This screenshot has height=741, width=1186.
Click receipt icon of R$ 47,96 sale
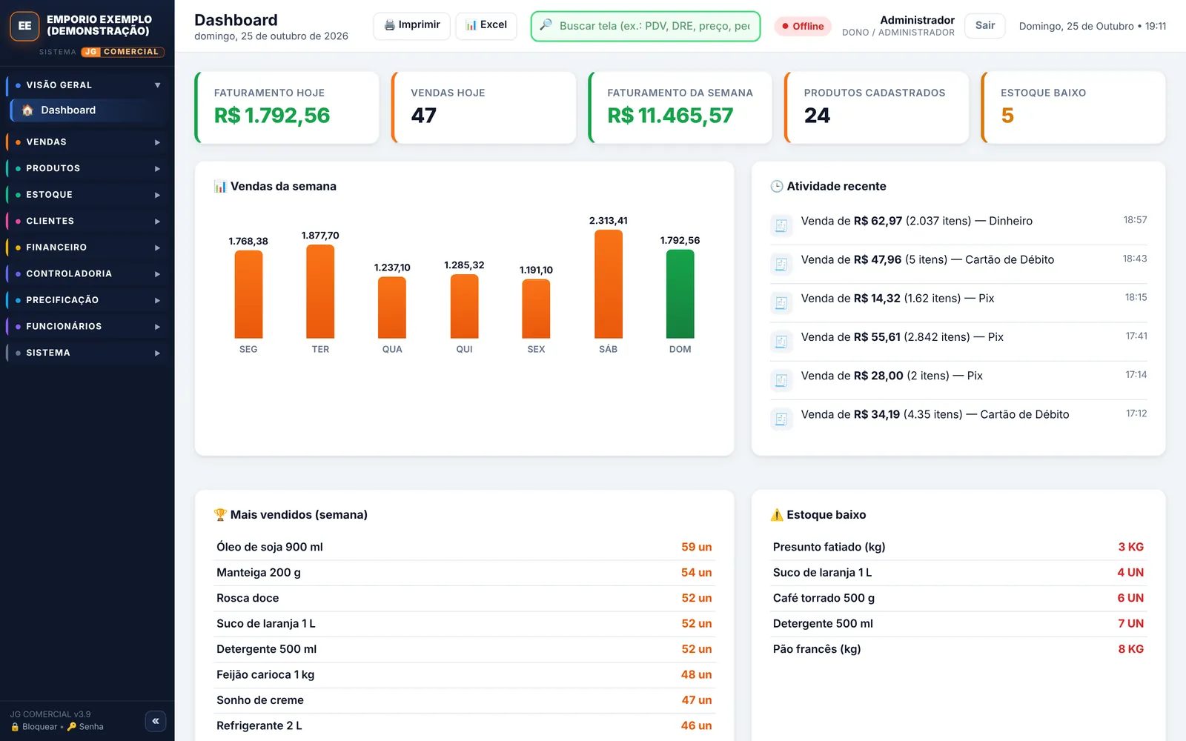781,264
